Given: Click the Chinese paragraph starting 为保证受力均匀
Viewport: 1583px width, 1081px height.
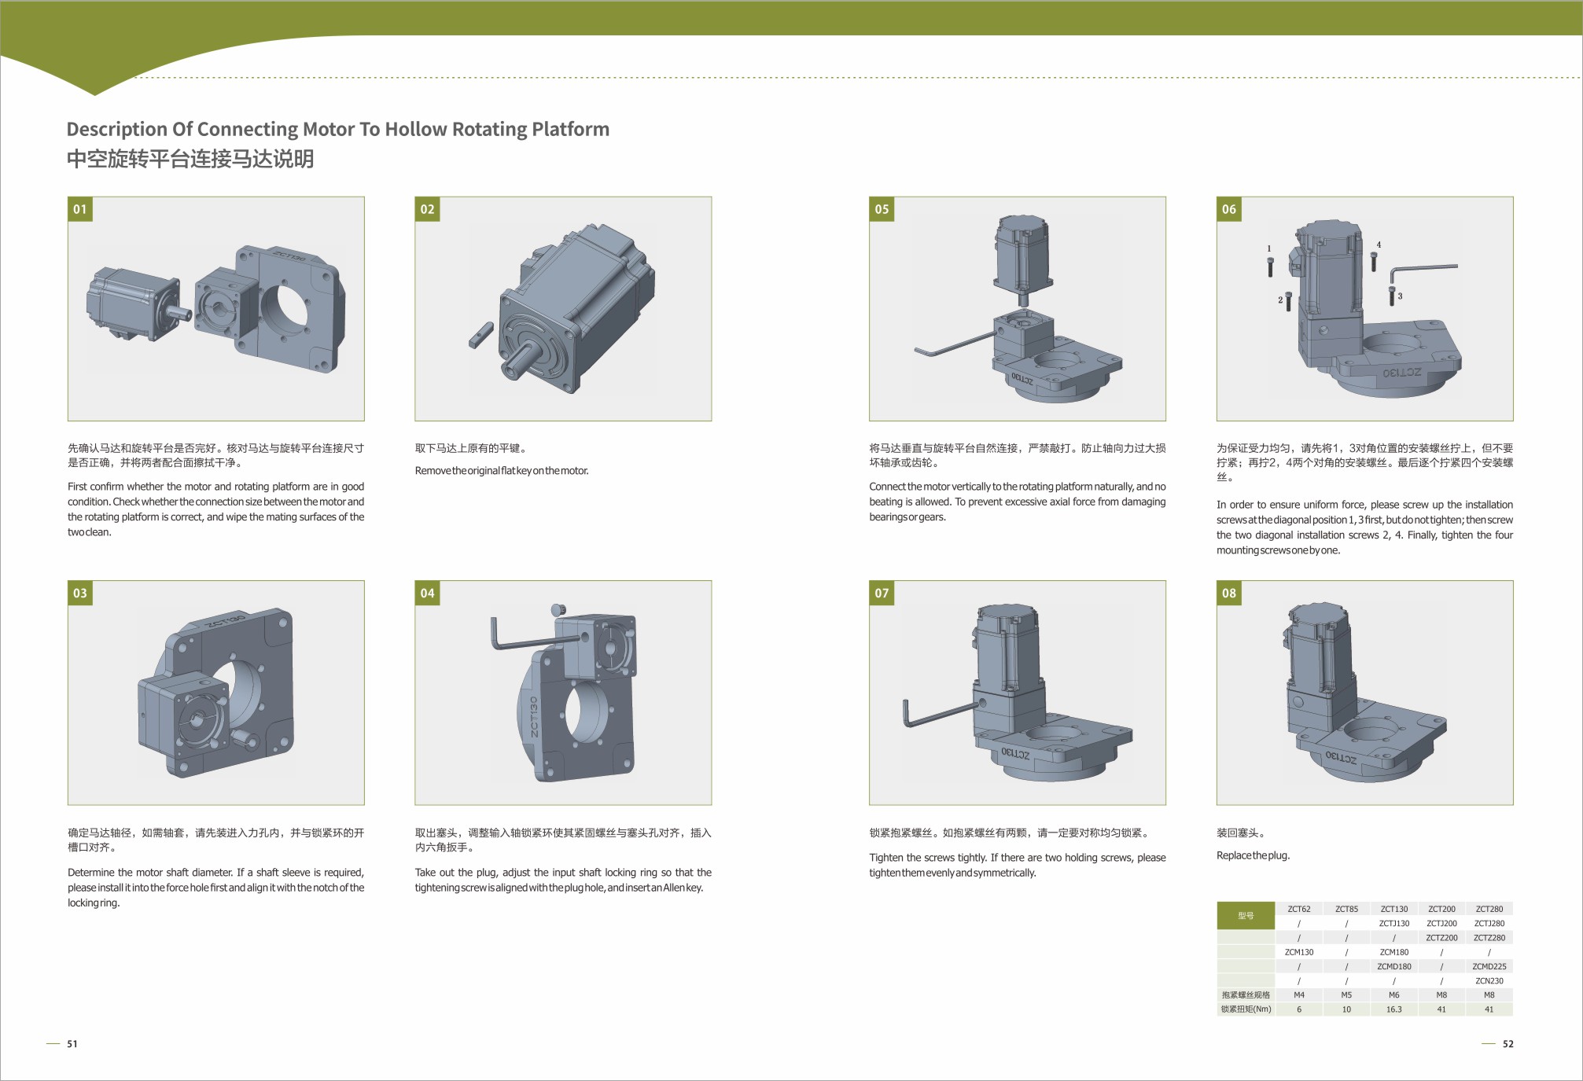Looking at the screenshot, I should tap(1364, 462).
